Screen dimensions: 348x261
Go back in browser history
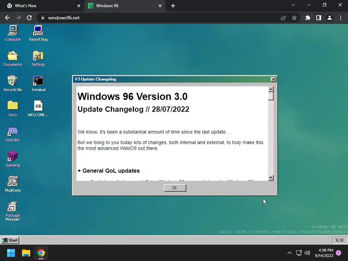coord(7,18)
